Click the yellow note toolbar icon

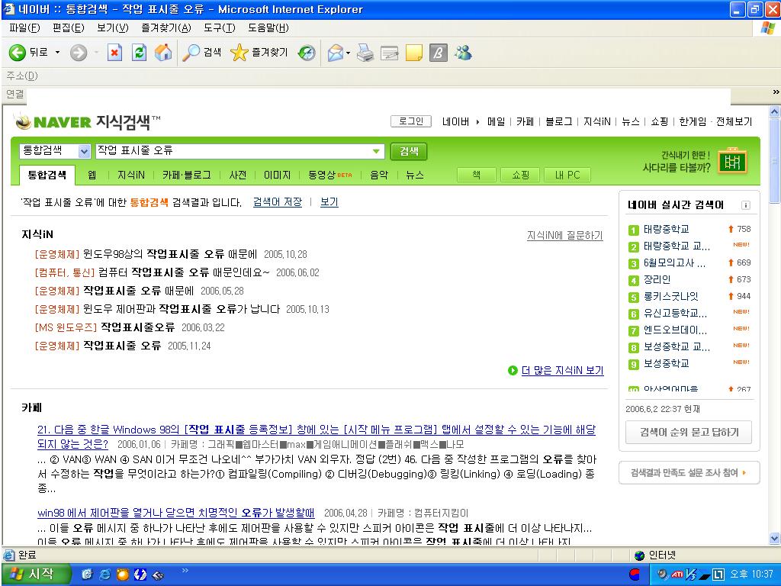tap(414, 53)
